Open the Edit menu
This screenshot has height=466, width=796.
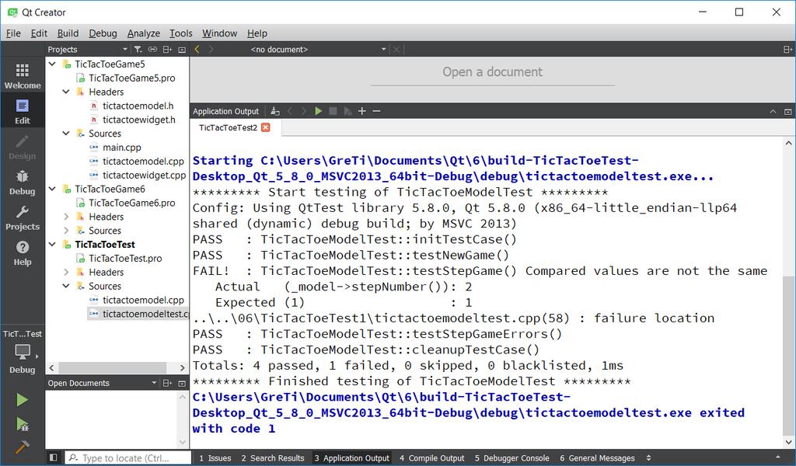point(39,33)
